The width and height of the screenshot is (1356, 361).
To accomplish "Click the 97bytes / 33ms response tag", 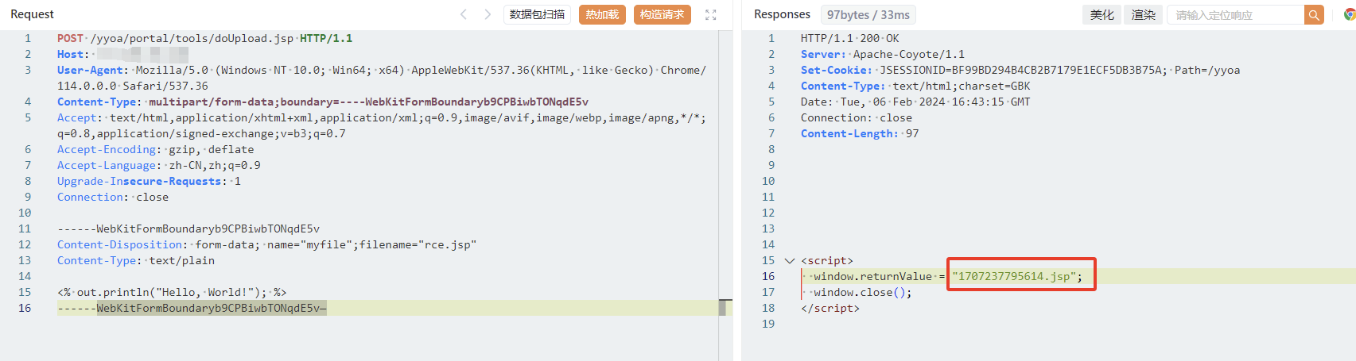I will [x=868, y=14].
